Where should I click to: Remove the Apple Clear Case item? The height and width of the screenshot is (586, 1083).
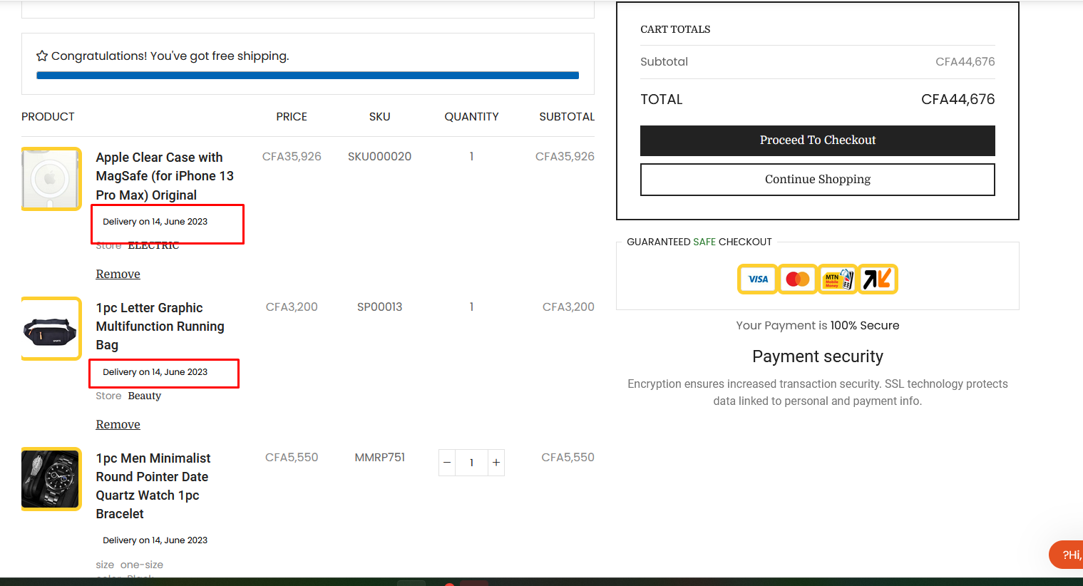118,274
